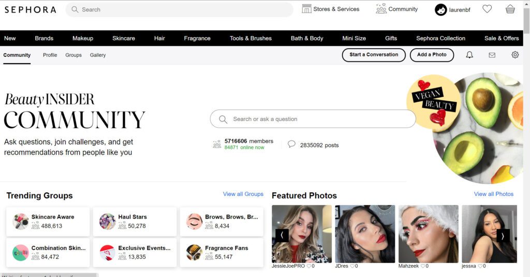Open the Mini Size menu
Viewport: 530px width, 277px height.
[x=354, y=38]
